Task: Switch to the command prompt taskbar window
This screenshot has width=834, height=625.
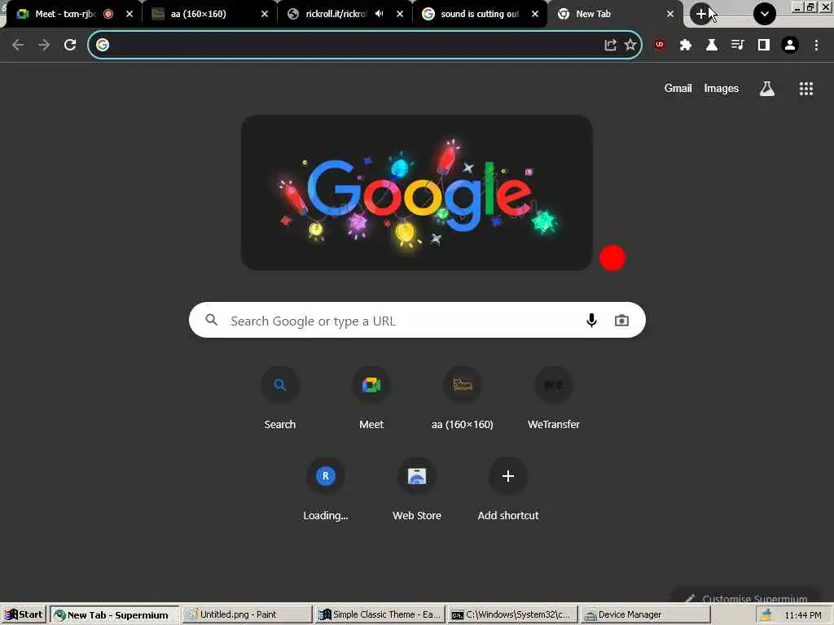Action: click(x=513, y=615)
